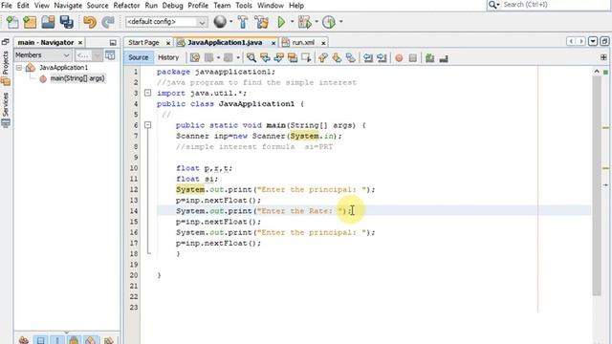Open the Projects side panel

coord(6,68)
